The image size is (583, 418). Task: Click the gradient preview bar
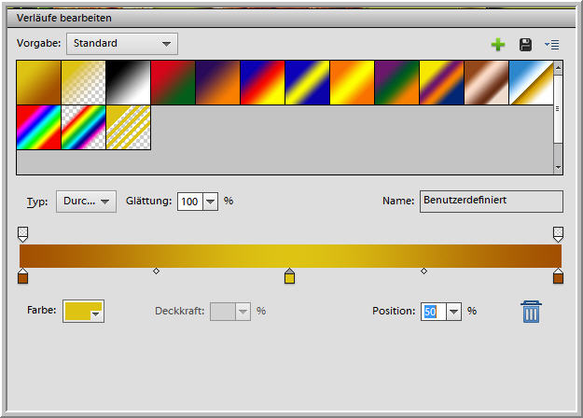pos(290,256)
